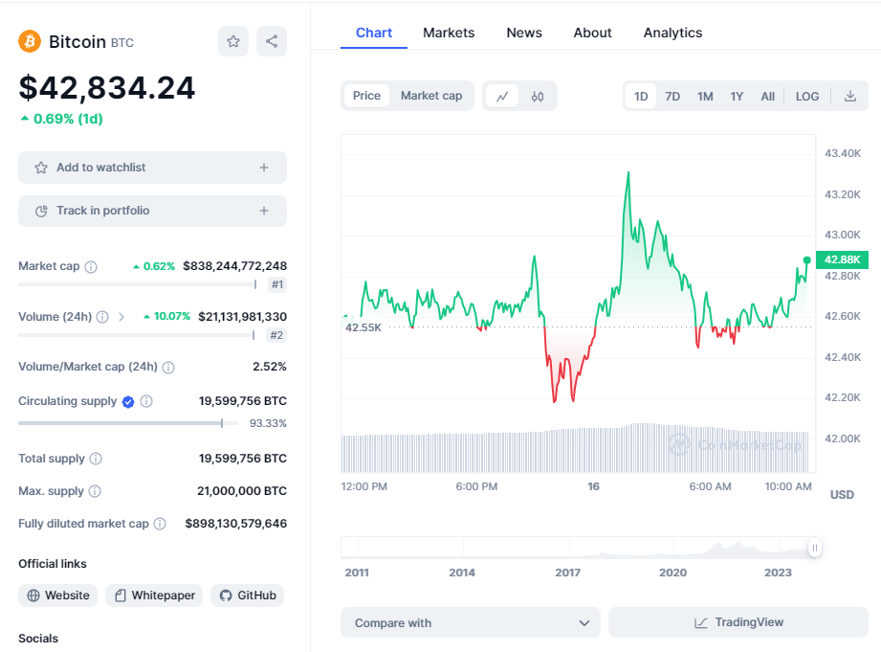Click the 2.52% volume ratio value
The image size is (881, 652).
coord(270,367)
